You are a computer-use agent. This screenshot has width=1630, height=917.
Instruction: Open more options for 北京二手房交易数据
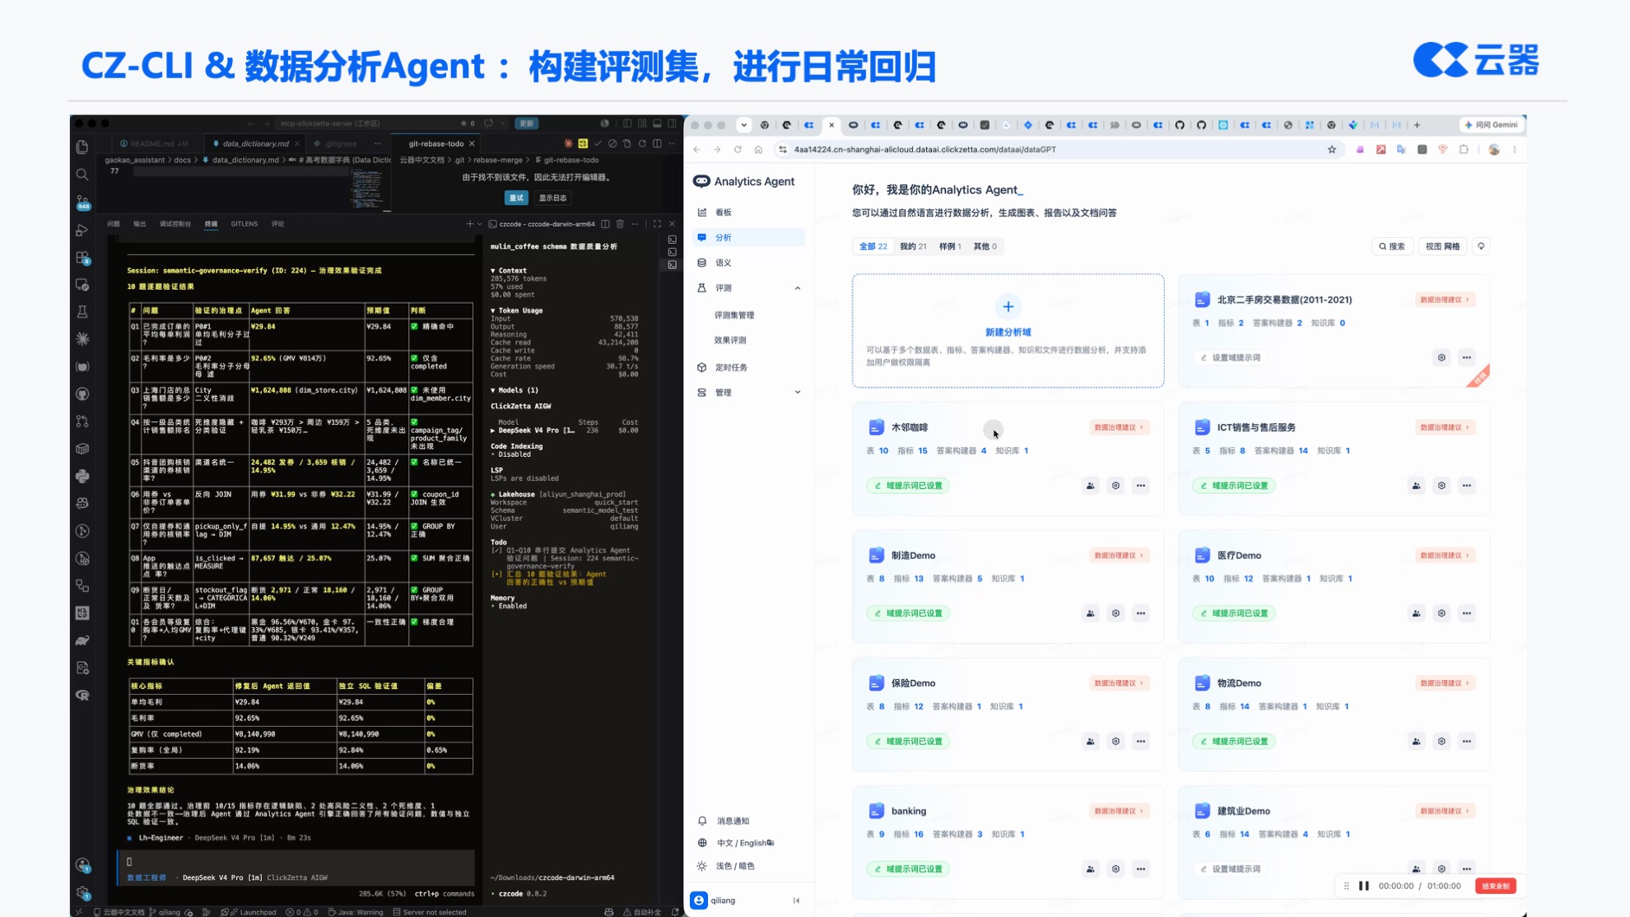[1467, 357]
